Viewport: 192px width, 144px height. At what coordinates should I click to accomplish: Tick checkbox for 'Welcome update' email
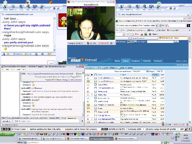tap(95, 85)
